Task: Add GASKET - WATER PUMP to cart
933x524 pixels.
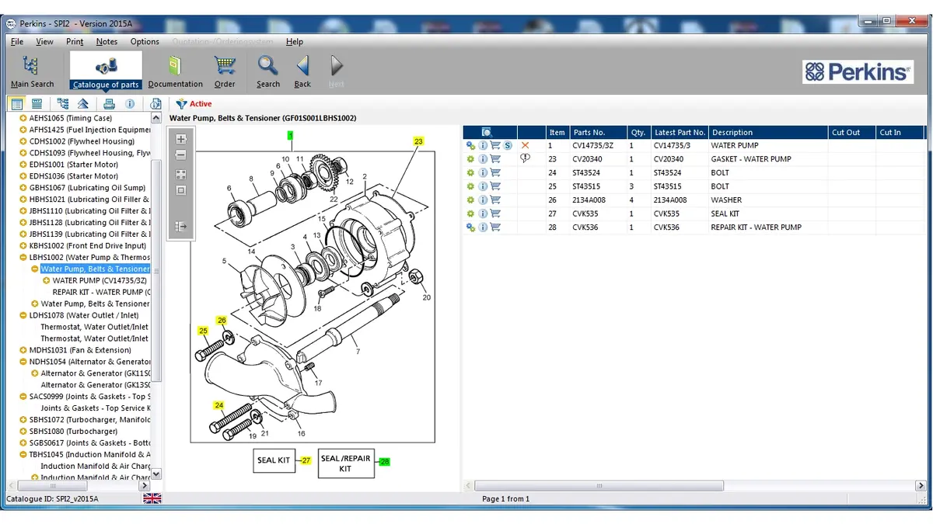Action: [494, 159]
